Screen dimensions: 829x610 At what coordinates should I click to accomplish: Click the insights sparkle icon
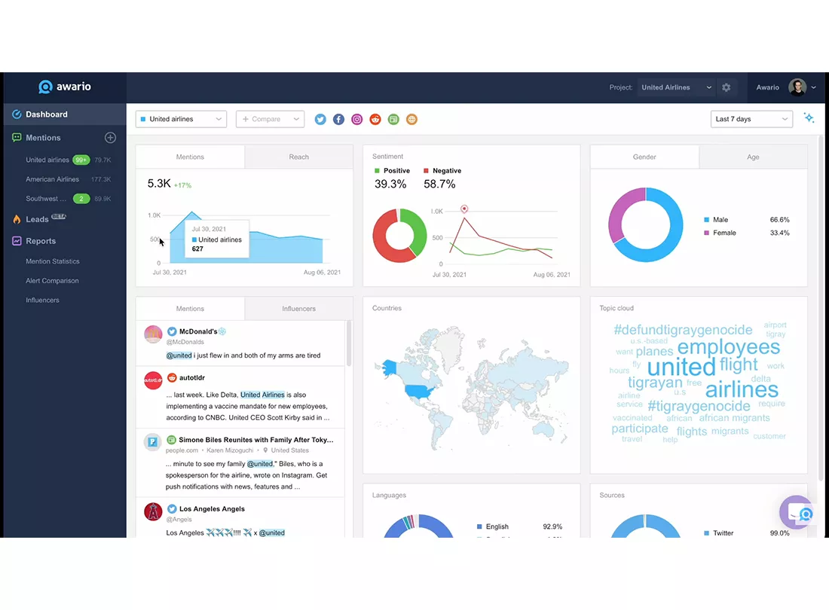coord(809,117)
